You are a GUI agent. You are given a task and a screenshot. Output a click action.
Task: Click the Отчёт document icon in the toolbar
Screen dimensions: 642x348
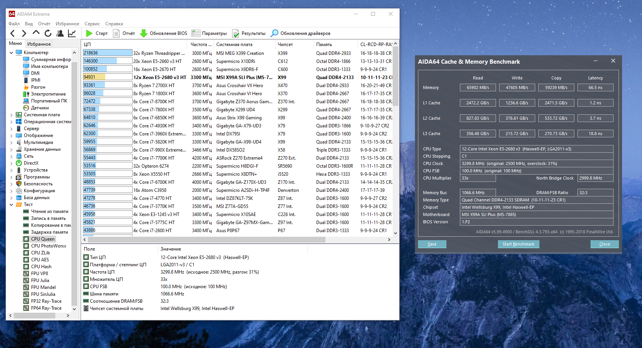point(116,33)
